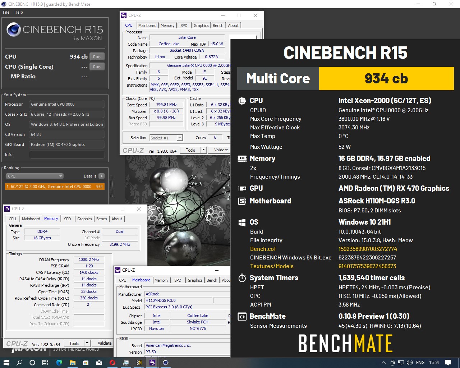Open About tab in Memory CPU-Z window

[117, 219]
